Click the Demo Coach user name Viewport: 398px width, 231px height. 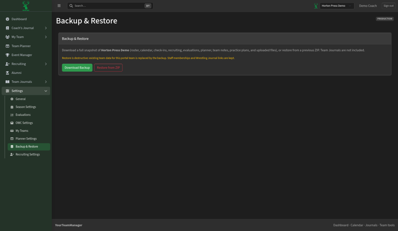click(x=368, y=5)
